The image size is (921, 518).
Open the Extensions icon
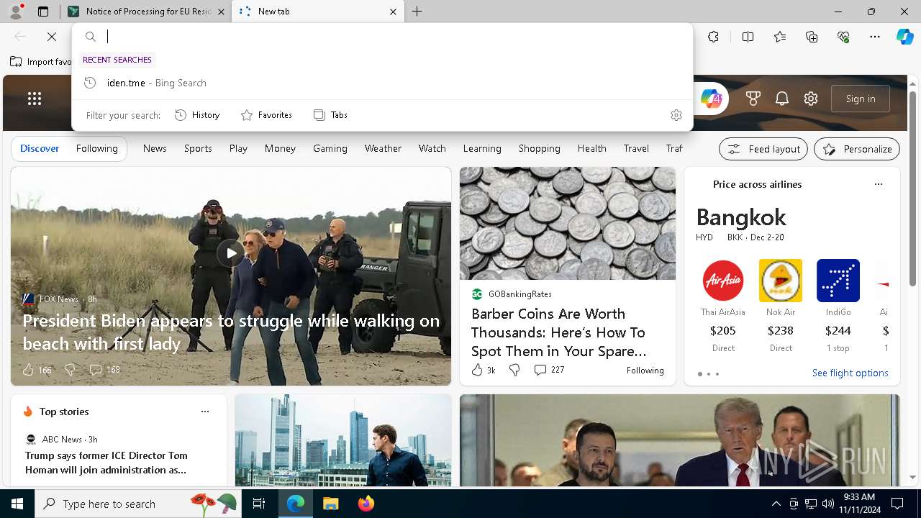[x=713, y=37]
